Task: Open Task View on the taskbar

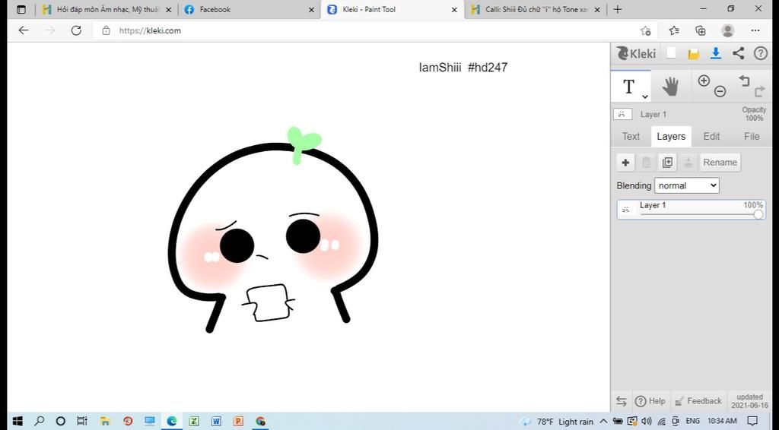Action: [x=82, y=421]
